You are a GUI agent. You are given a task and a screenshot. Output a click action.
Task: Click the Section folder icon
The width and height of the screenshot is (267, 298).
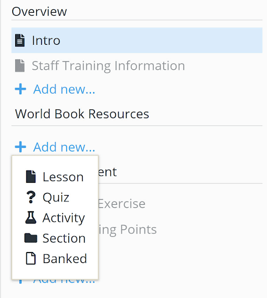(x=31, y=238)
